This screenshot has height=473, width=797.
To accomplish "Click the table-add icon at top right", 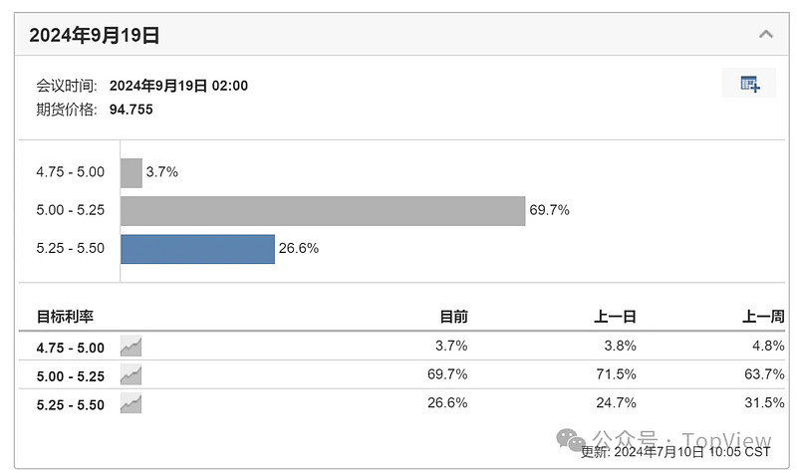I will [749, 84].
